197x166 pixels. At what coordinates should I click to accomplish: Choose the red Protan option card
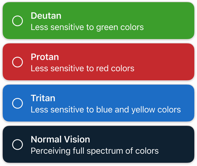point(98,62)
